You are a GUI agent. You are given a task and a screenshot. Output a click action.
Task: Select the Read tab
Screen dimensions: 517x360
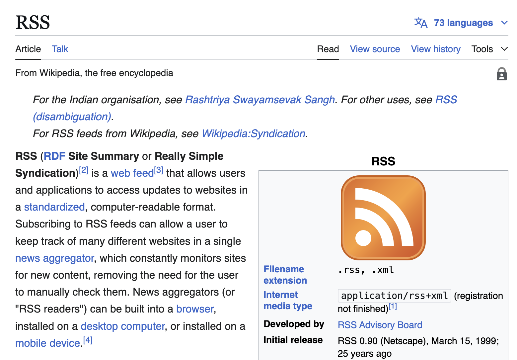click(328, 49)
